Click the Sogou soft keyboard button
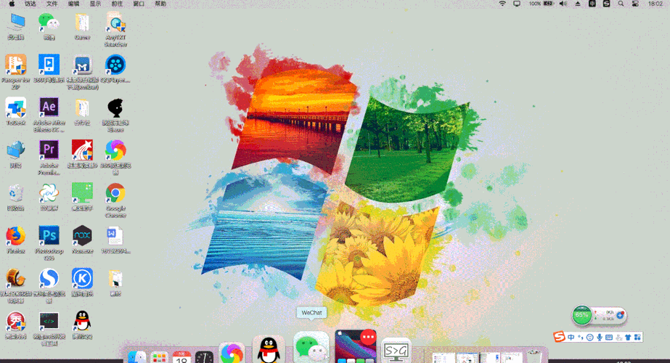The width and height of the screenshot is (670, 363). point(609,338)
